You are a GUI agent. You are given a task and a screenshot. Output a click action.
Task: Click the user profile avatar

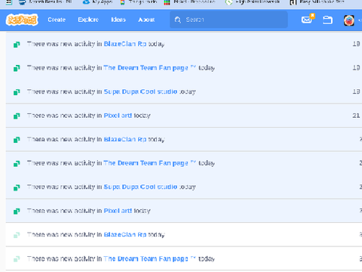pyautogui.click(x=349, y=20)
